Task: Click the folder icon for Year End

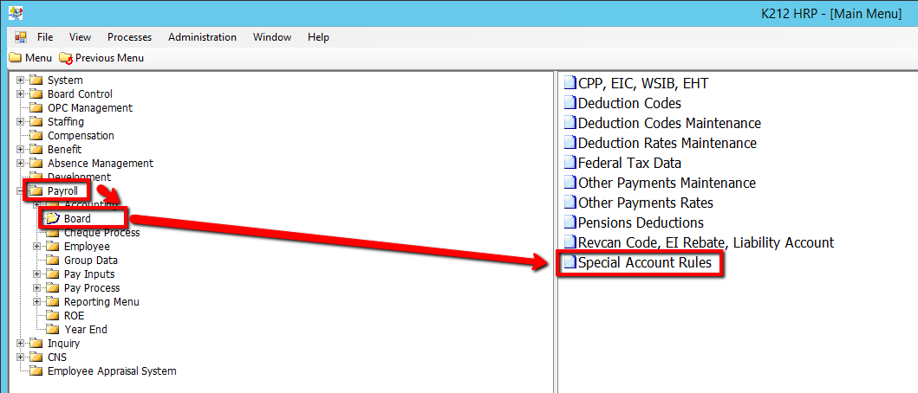Action: pos(53,330)
